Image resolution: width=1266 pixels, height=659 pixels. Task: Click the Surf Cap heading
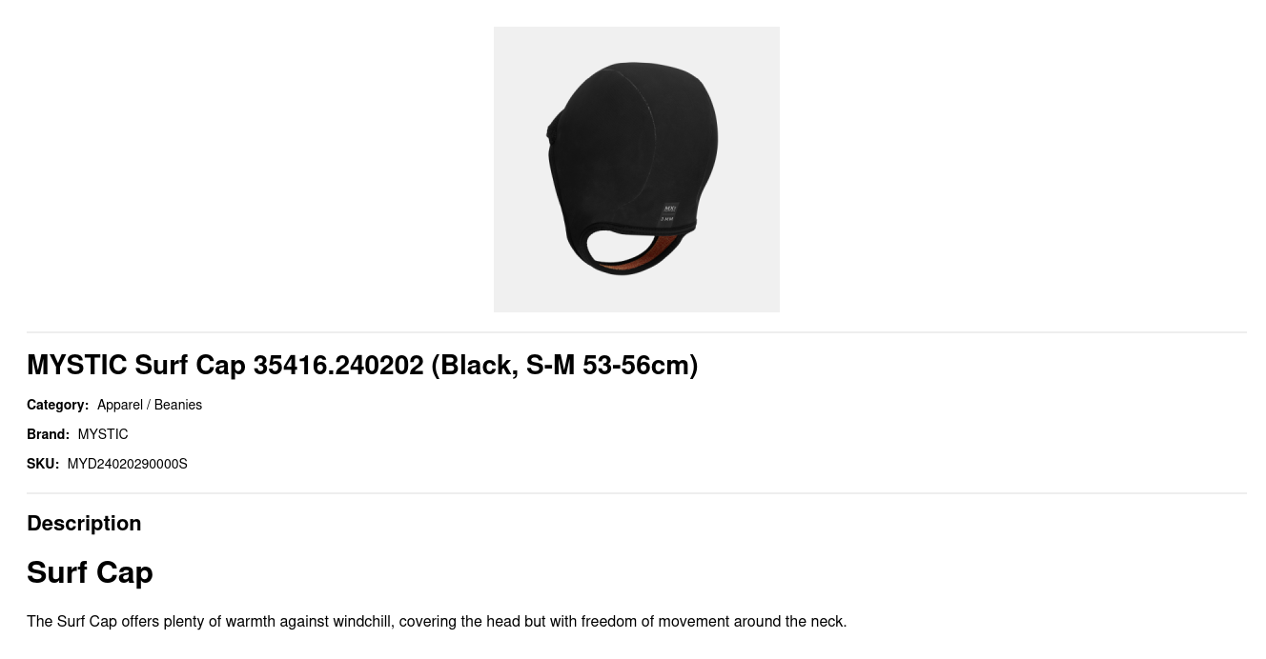pyautogui.click(x=90, y=572)
